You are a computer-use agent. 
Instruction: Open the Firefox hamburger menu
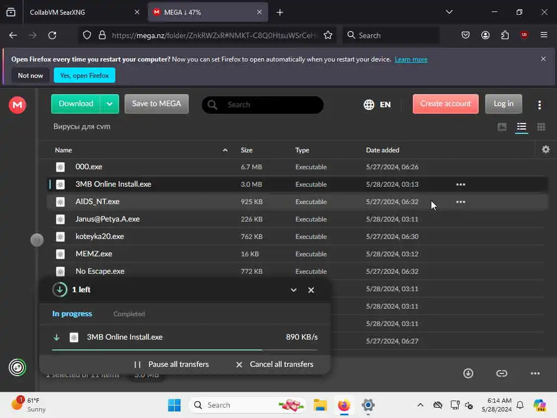point(543,35)
